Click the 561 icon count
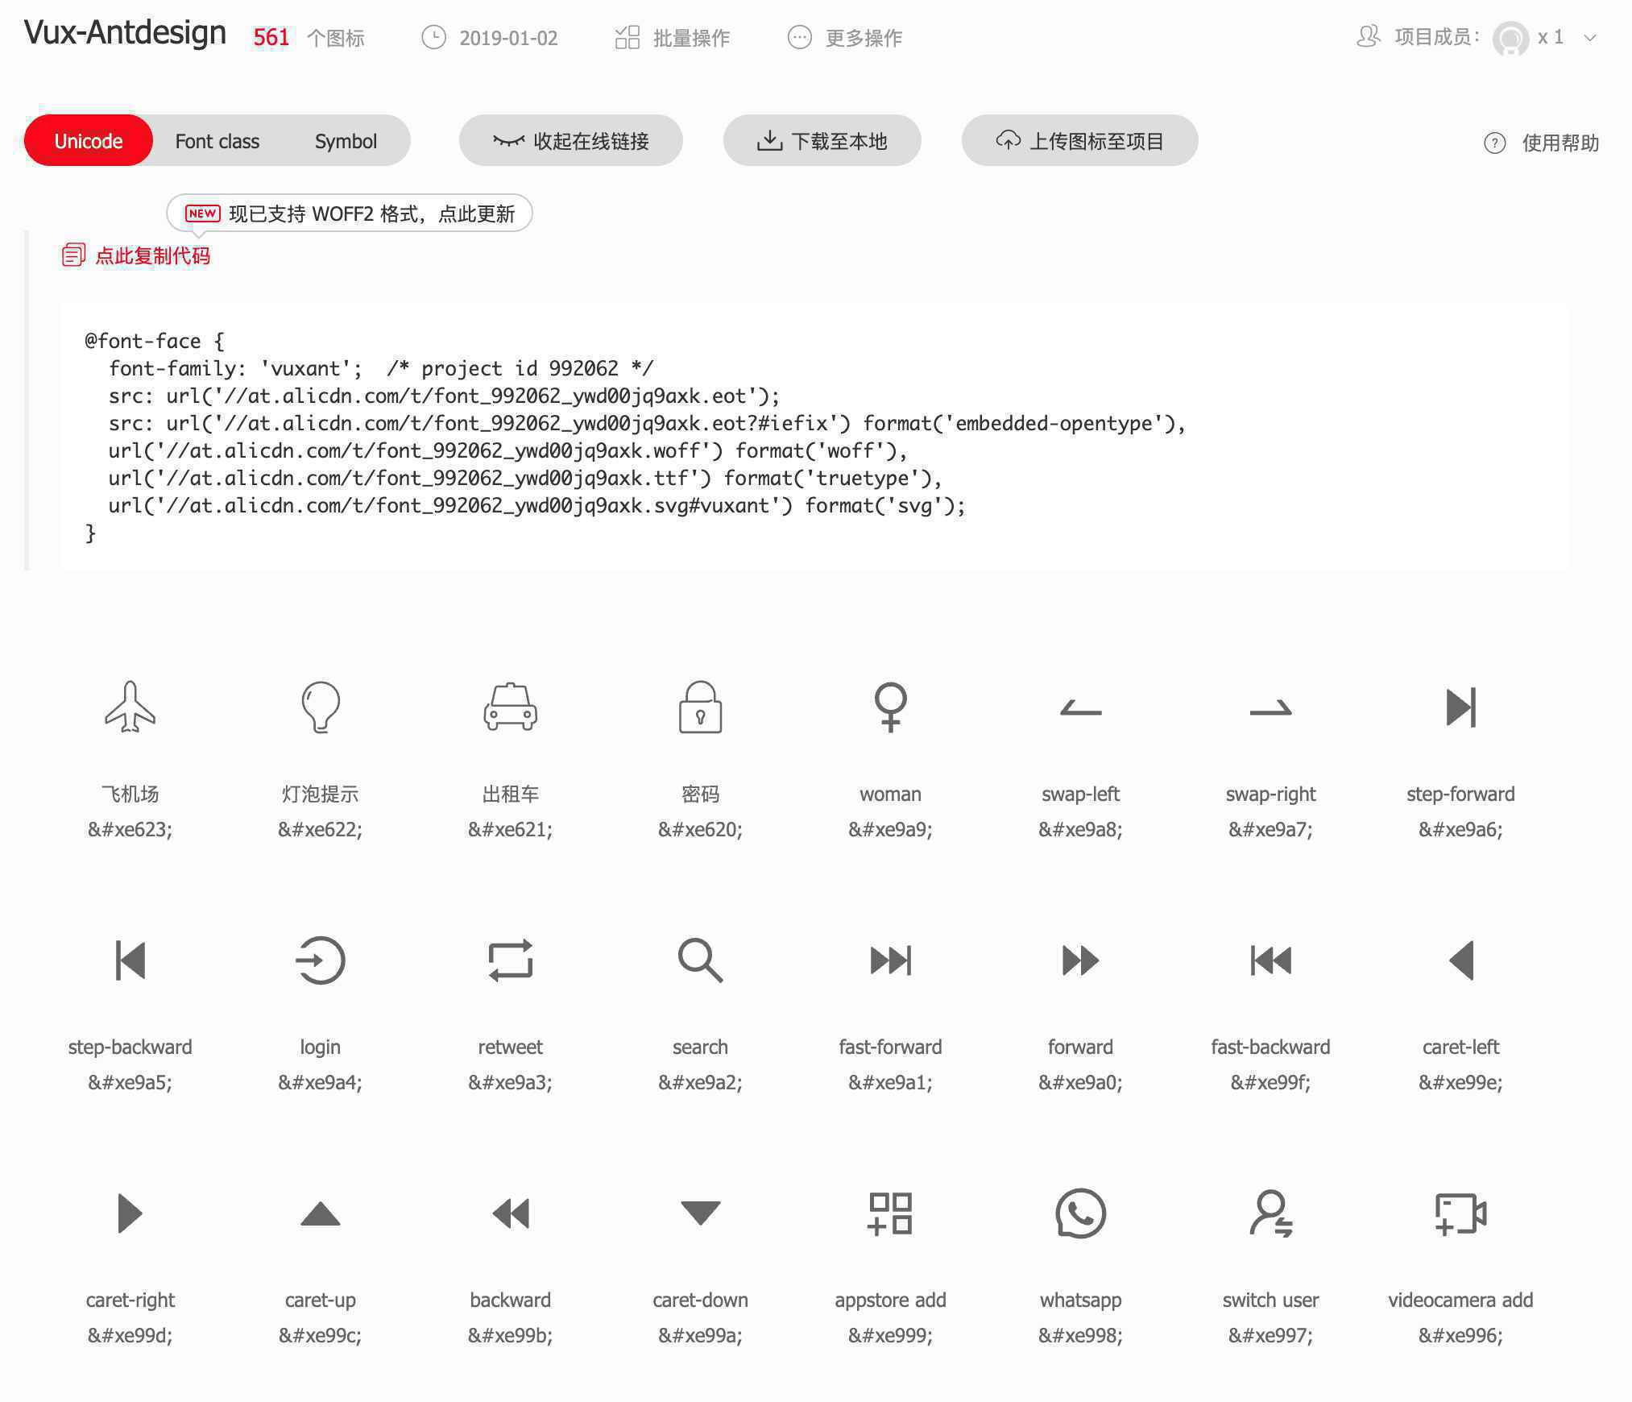Image resolution: width=1632 pixels, height=1402 pixels. [x=271, y=37]
